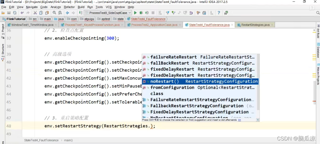This screenshot has height=144, width=320.
Task: Click the Synchronize toolbar icon
Action: 15,13
